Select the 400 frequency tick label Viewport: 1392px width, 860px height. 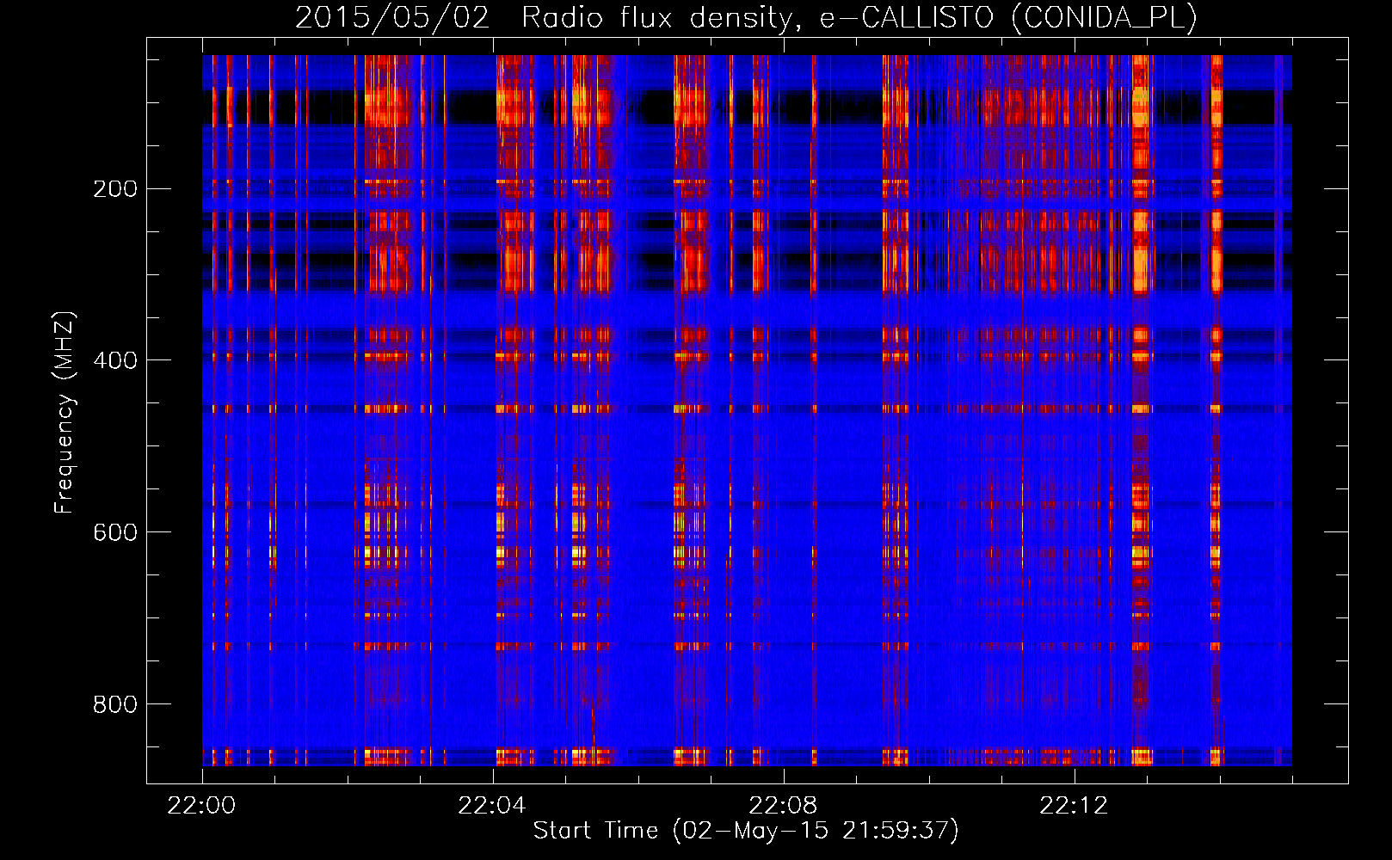pos(115,360)
